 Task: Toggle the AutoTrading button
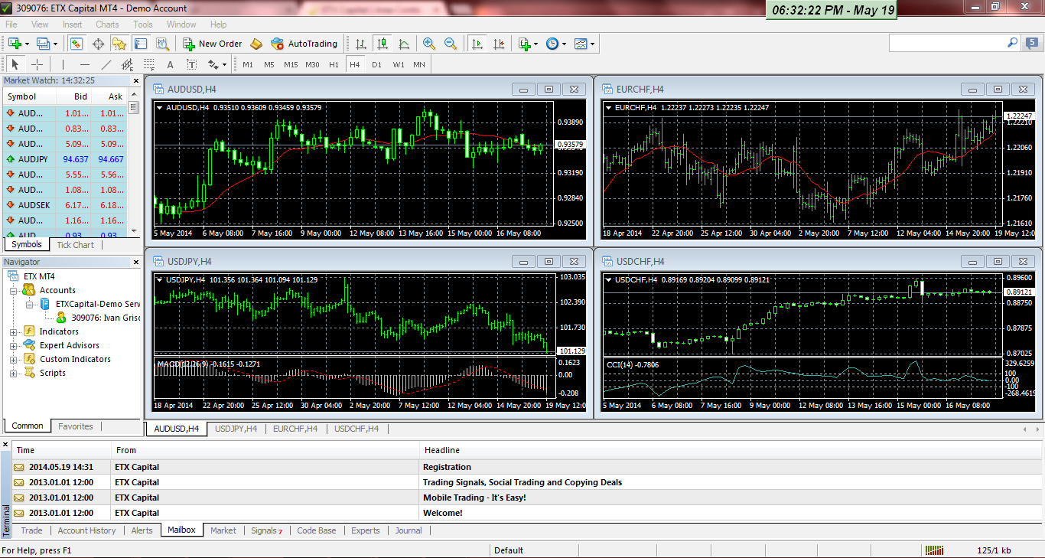(304, 44)
